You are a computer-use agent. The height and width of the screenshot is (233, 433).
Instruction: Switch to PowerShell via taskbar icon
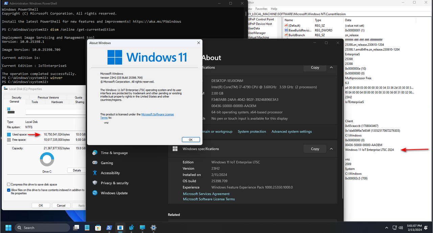tap(109, 228)
